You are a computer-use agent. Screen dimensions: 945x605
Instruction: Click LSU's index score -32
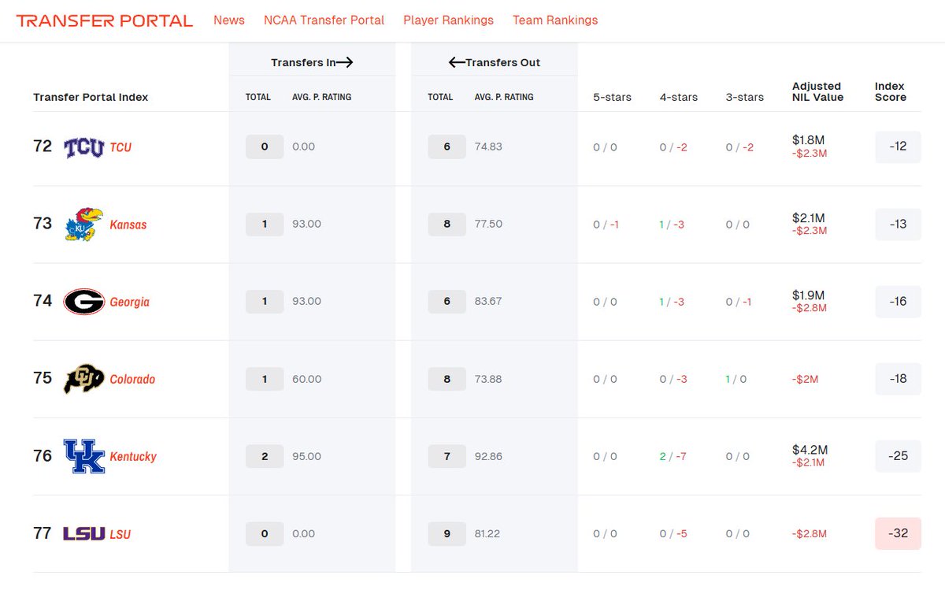pos(898,533)
